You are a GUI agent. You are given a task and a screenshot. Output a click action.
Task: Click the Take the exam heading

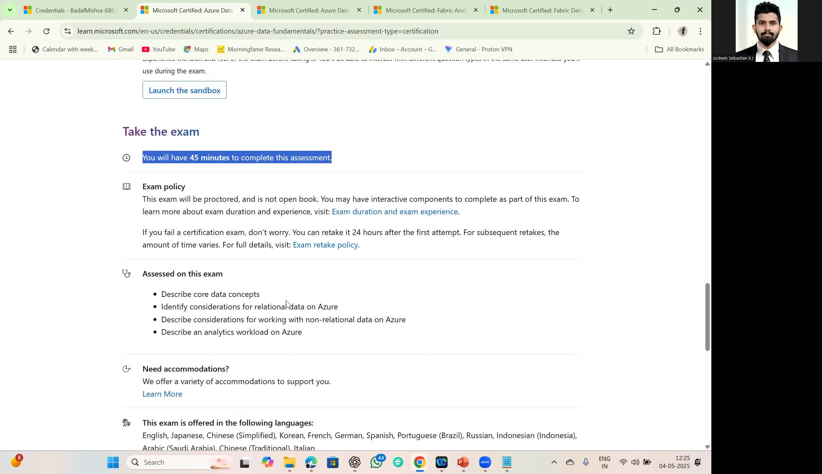point(161,132)
